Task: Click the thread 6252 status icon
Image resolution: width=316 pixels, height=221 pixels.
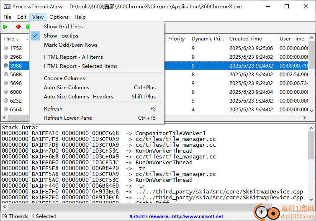Action: pos(6,100)
